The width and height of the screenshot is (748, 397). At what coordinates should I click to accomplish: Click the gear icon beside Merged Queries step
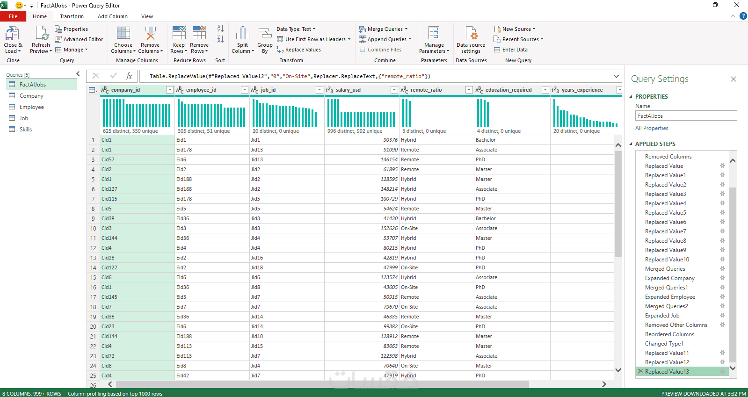pyautogui.click(x=722, y=268)
